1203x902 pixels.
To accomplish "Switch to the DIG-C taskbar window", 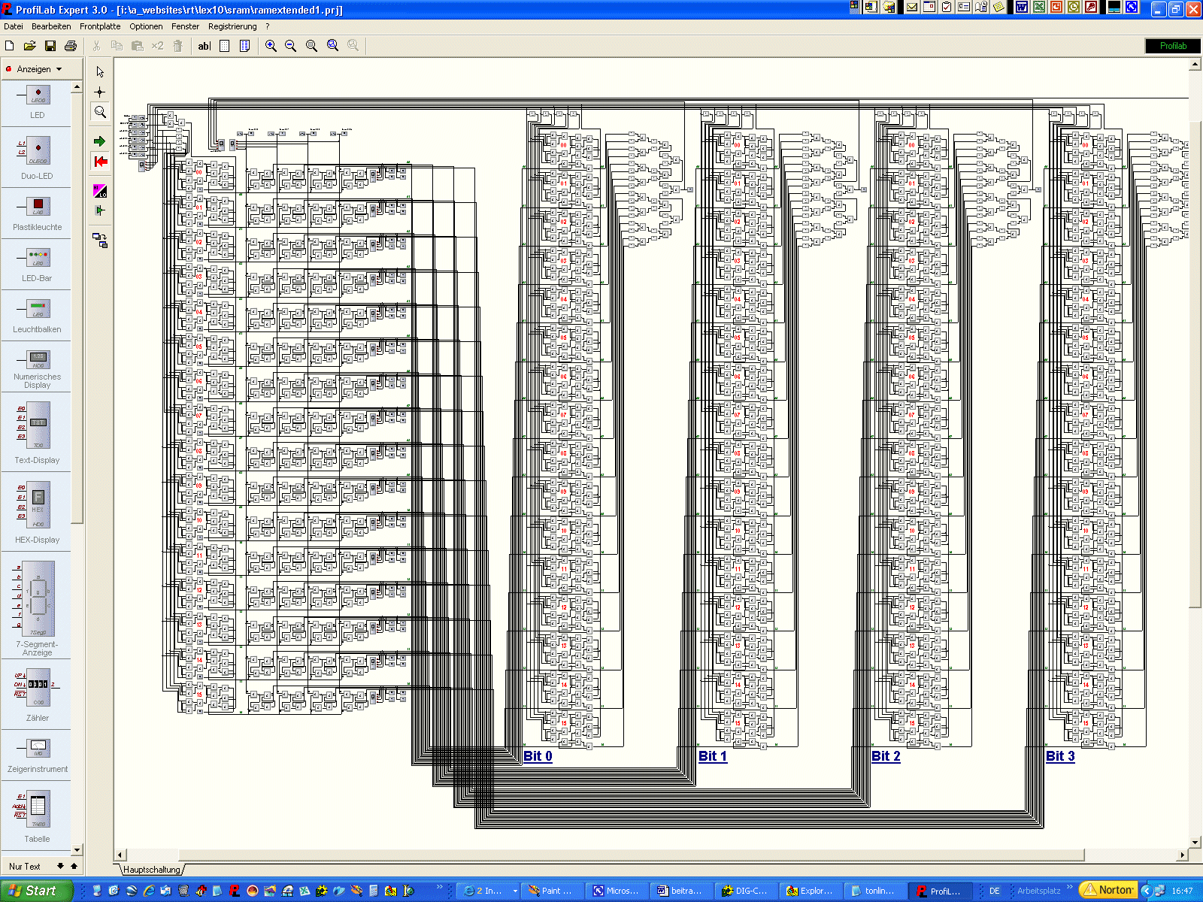I will click(747, 891).
